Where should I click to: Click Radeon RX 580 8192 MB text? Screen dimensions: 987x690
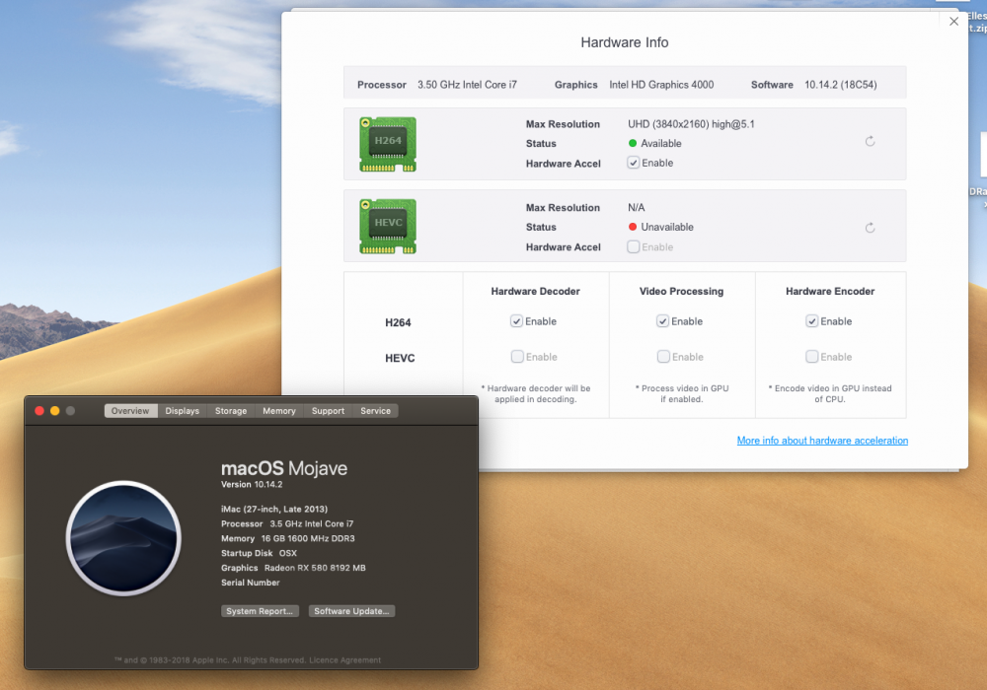[315, 568]
